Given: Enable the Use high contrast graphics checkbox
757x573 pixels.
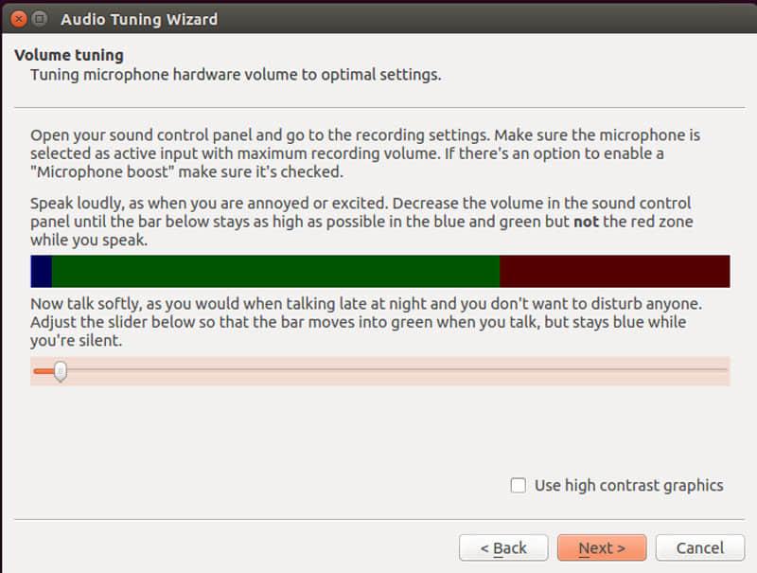Looking at the screenshot, I should click(x=518, y=485).
